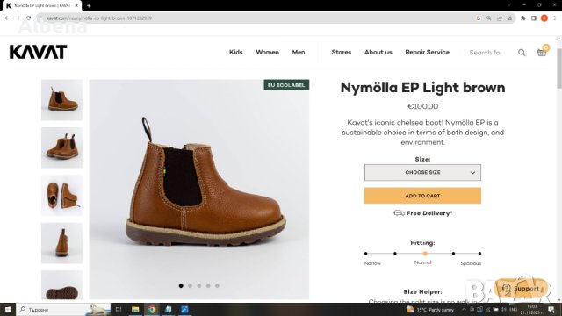Open the search magnifier icon

(x=522, y=53)
